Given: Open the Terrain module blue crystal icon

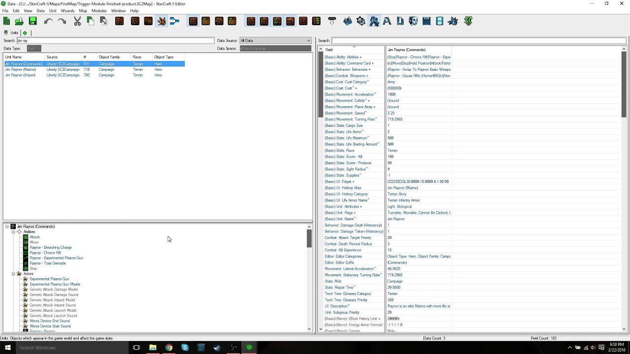Looking at the screenshot, I should coord(347,21).
